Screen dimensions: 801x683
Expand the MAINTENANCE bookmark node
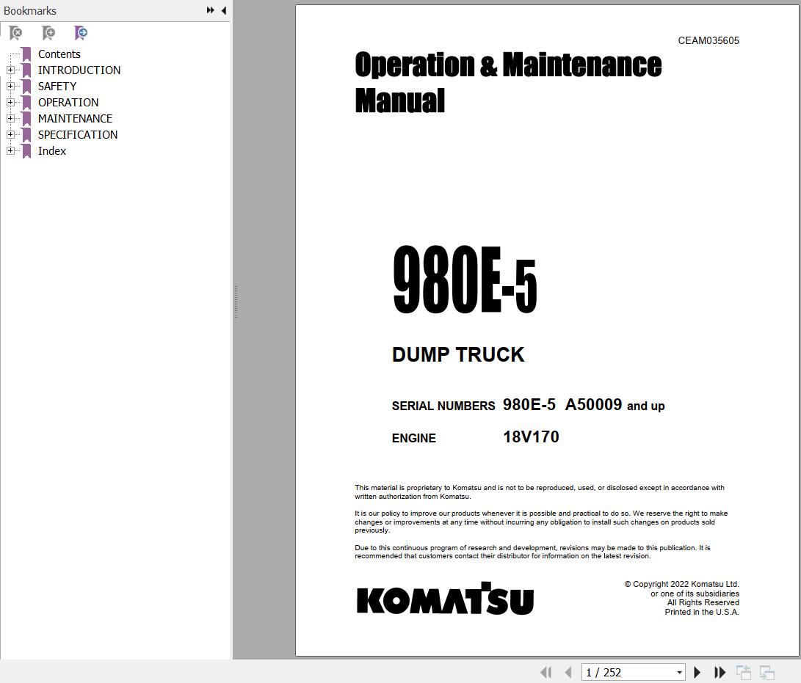click(x=10, y=118)
